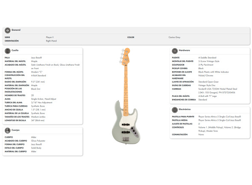Click the ACABADO DEL CUERPO label
The height and width of the screenshot is (185, 252).
pyautogui.click(x=16, y=141)
